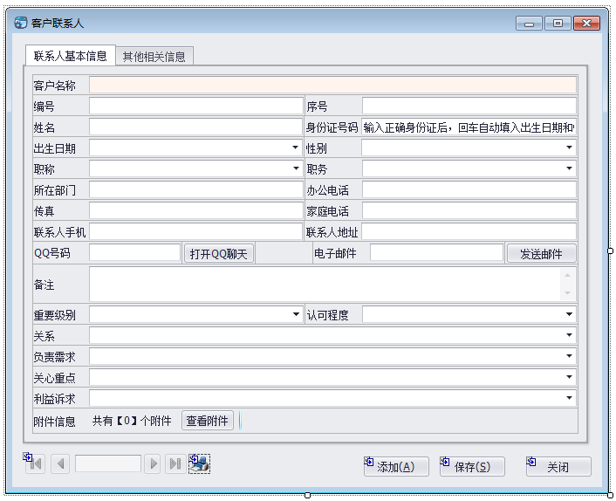Click the QQ号码 input box

pyautogui.click(x=134, y=252)
